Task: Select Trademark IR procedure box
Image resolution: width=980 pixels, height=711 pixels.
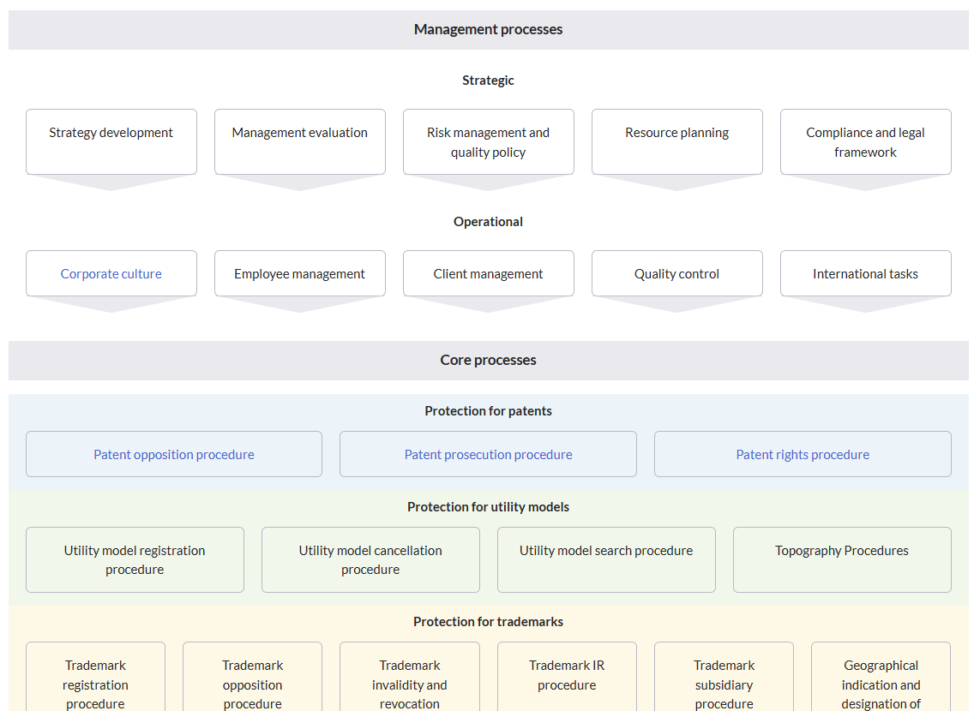Action: [567, 675]
